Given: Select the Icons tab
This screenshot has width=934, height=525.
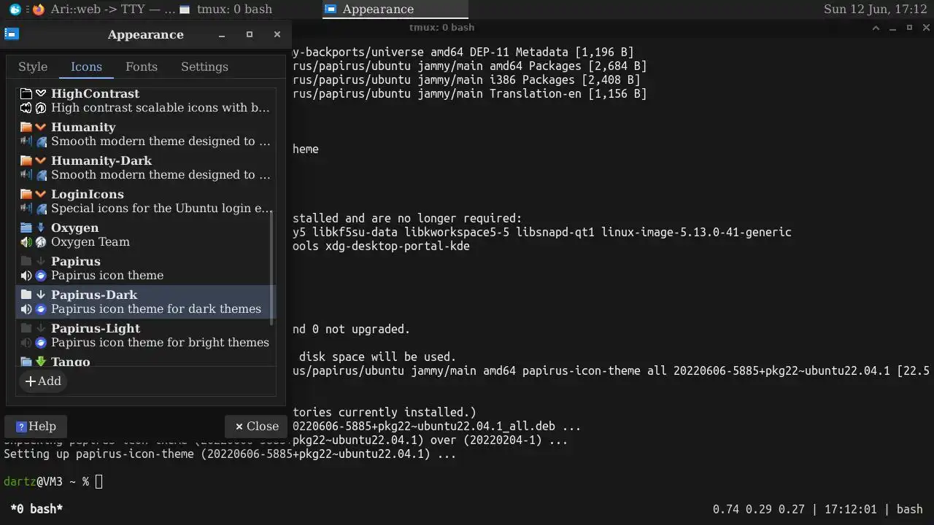Looking at the screenshot, I should [x=86, y=66].
